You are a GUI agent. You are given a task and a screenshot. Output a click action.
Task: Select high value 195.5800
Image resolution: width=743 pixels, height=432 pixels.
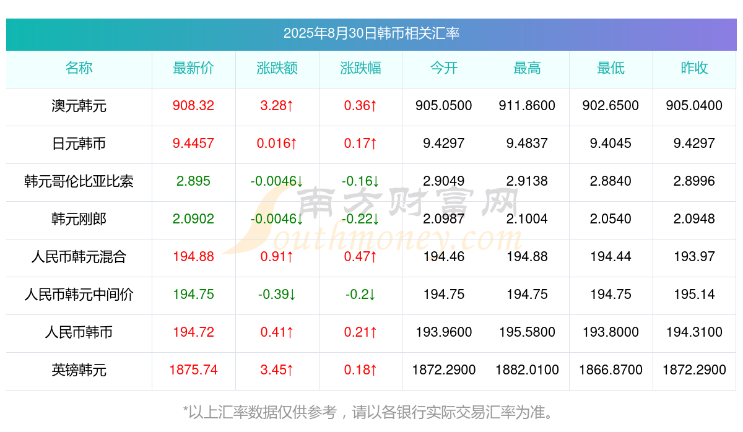click(528, 332)
